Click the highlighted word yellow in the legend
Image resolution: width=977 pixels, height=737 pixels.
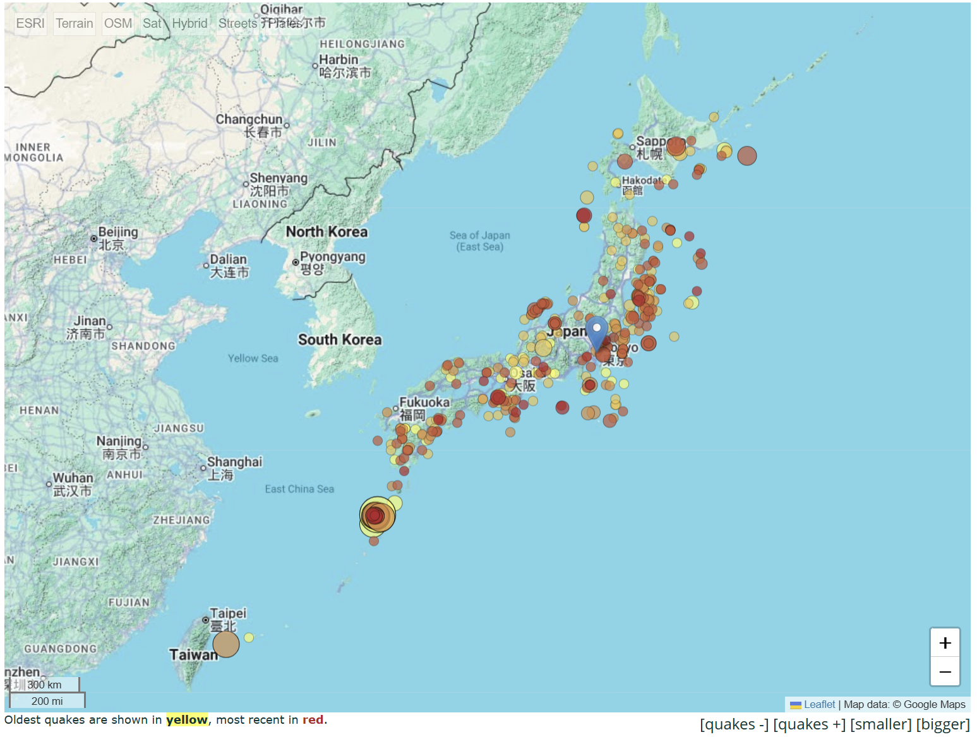[187, 720]
